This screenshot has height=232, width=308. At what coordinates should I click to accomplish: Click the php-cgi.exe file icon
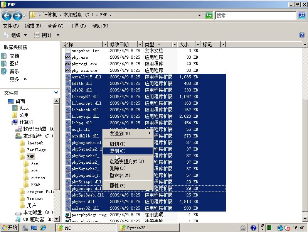click(67, 64)
